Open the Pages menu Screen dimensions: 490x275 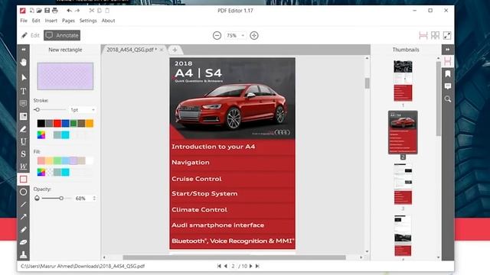pos(68,21)
